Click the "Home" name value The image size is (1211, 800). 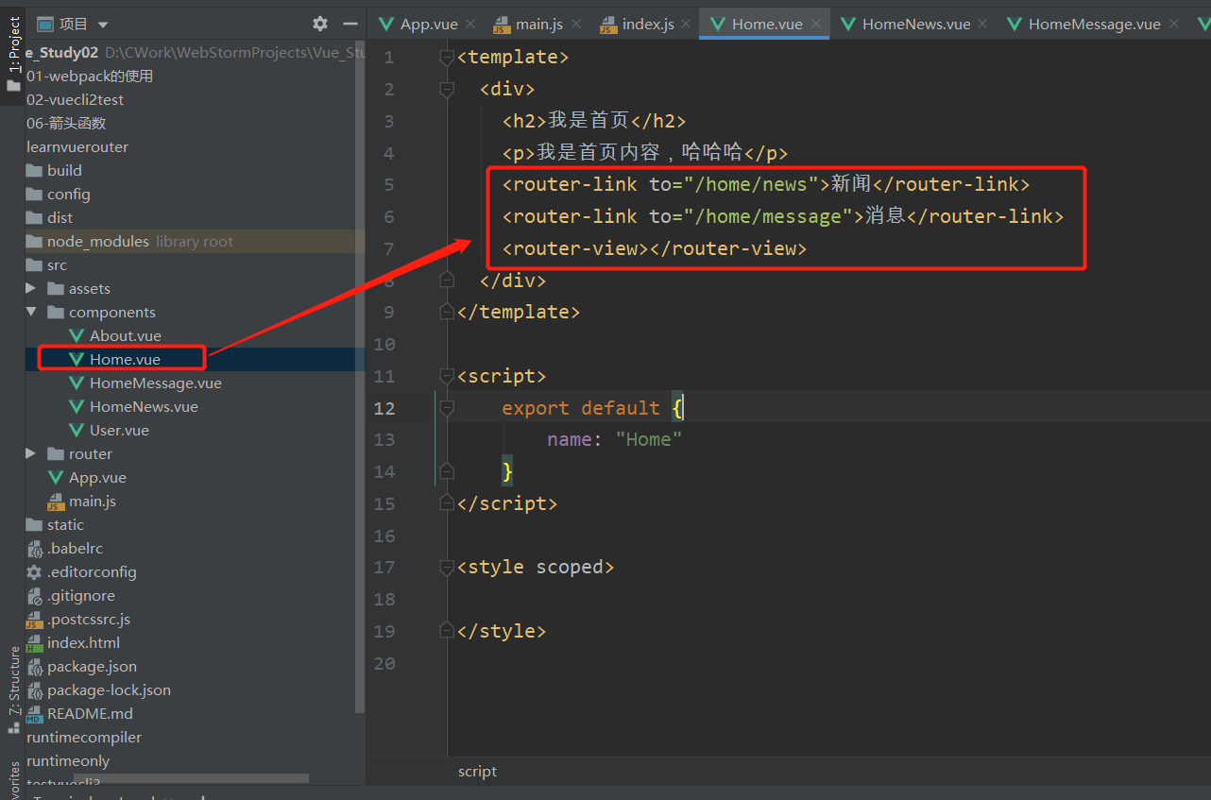(x=649, y=439)
